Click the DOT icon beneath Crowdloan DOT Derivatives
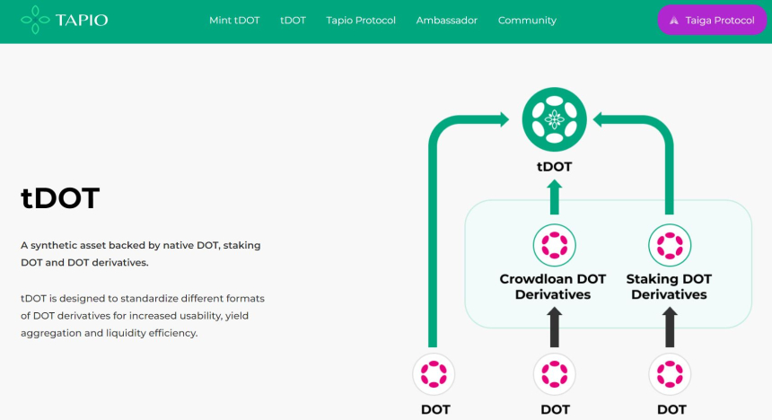Viewport: 772px width, 420px height. 554,373
